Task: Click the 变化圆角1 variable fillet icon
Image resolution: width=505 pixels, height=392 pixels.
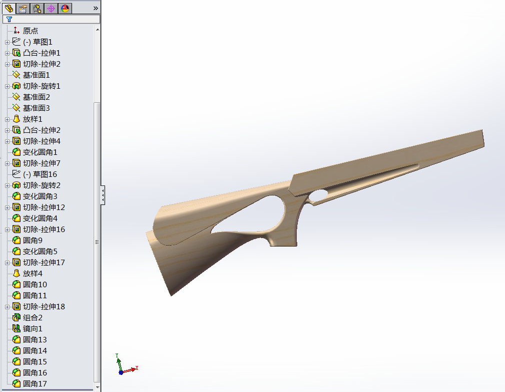Action: click(x=16, y=152)
